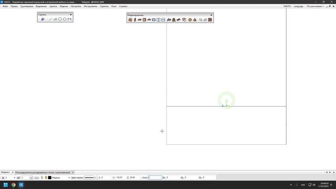Viewport: 336px width, 189px height.
Task: Select the arrow pointer tool in Строить toolbar
Action: pyautogui.click(x=43, y=19)
